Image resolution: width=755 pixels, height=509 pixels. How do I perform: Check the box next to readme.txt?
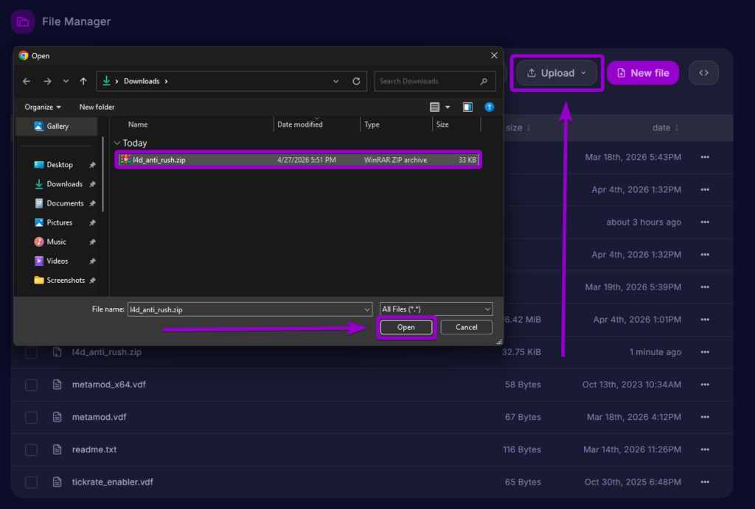(31, 449)
